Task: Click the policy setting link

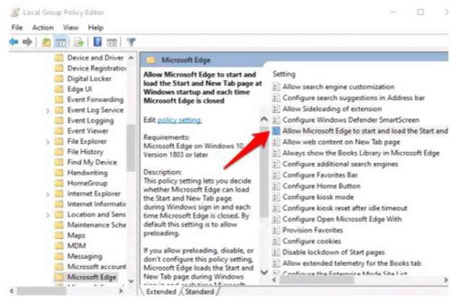Action: 179,120
